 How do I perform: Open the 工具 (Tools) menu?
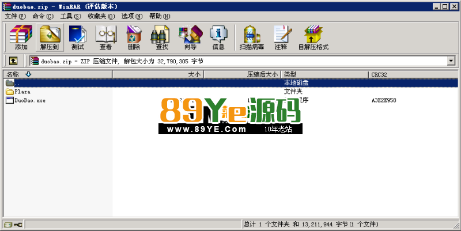click(x=71, y=16)
